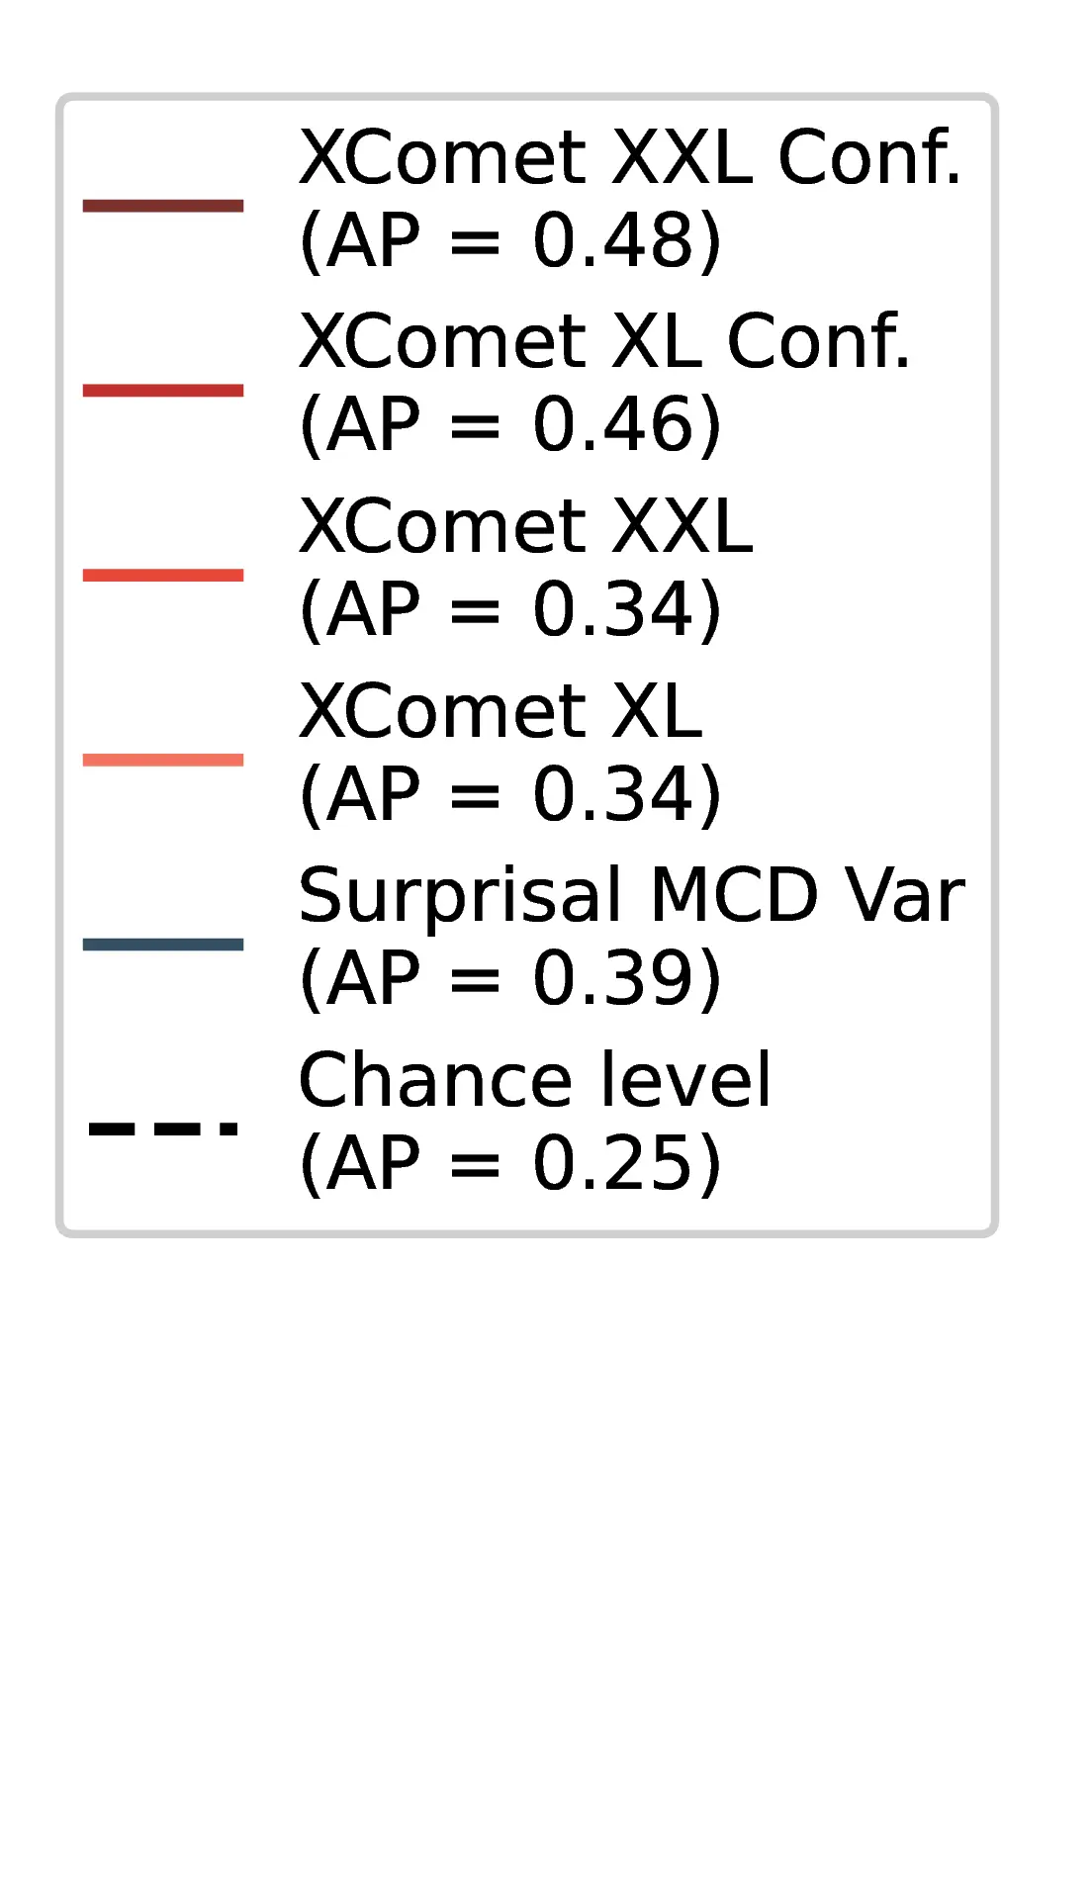Click the "(AP = 0.46)" value text

pos(510,425)
